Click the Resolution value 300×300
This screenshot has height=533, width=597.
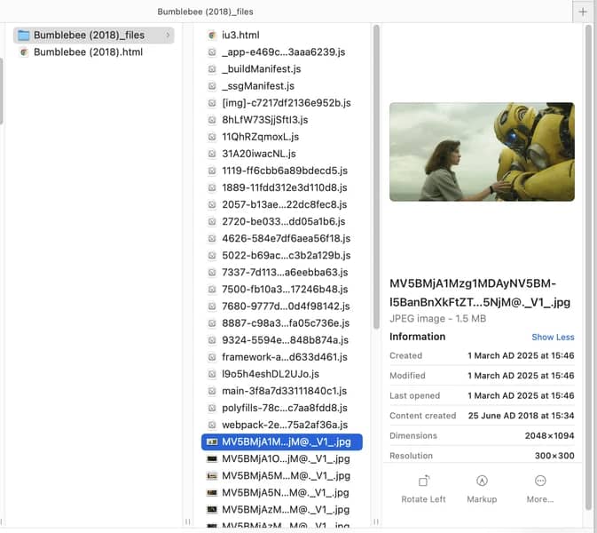(x=554, y=456)
